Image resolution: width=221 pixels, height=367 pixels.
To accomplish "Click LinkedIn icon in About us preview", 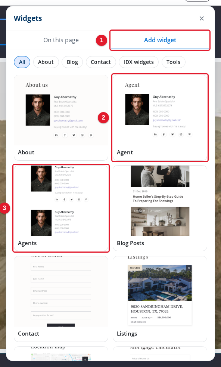I will [56, 135].
